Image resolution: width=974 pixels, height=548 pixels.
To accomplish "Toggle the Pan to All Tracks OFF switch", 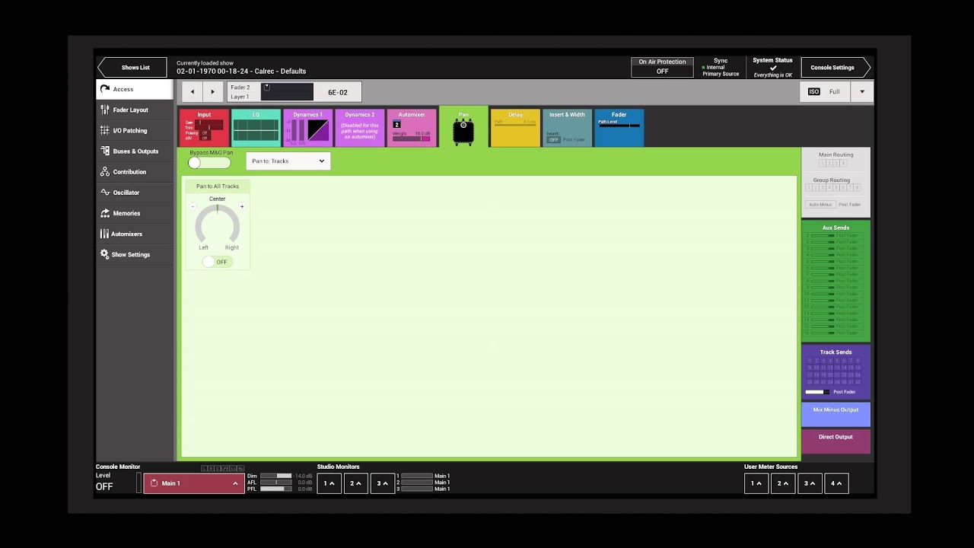I will coord(217,262).
